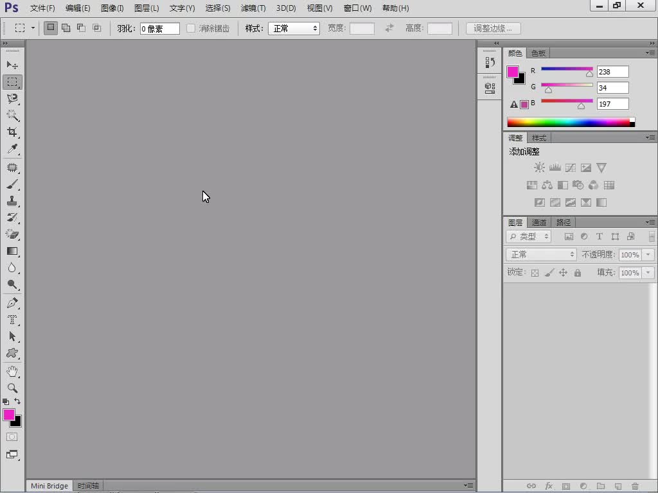Open the 样式 style dropdown
Image resolution: width=658 pixels, height=493 pixels.
point(294,28)
